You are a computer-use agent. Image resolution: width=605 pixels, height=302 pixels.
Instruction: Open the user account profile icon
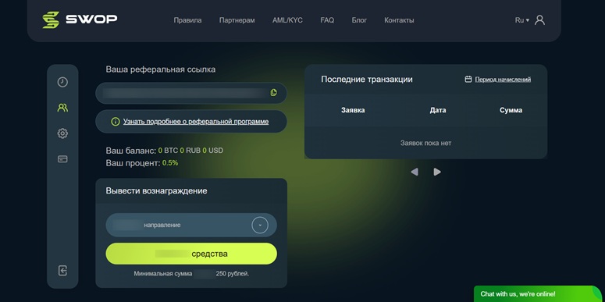pyautogui.click(x=539, y=20)
